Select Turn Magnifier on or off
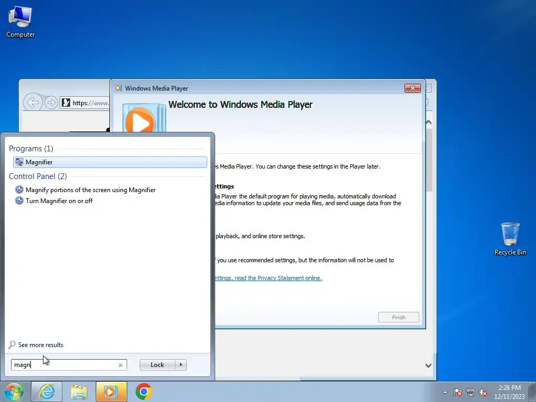 point(59,200)
